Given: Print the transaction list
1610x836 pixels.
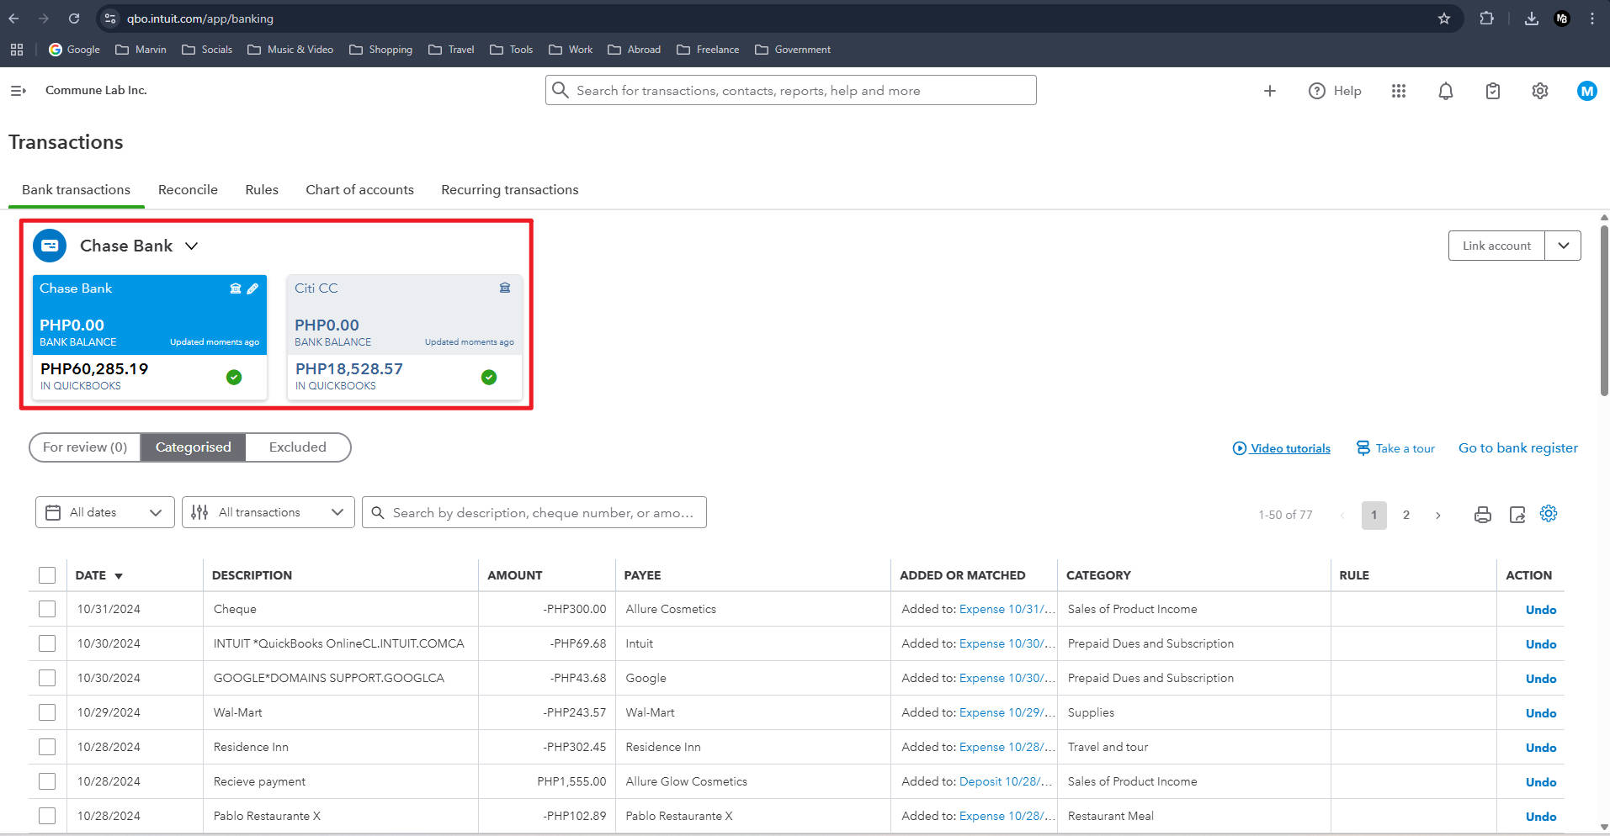Looking at the screenshot, I should coord(1483,515).
